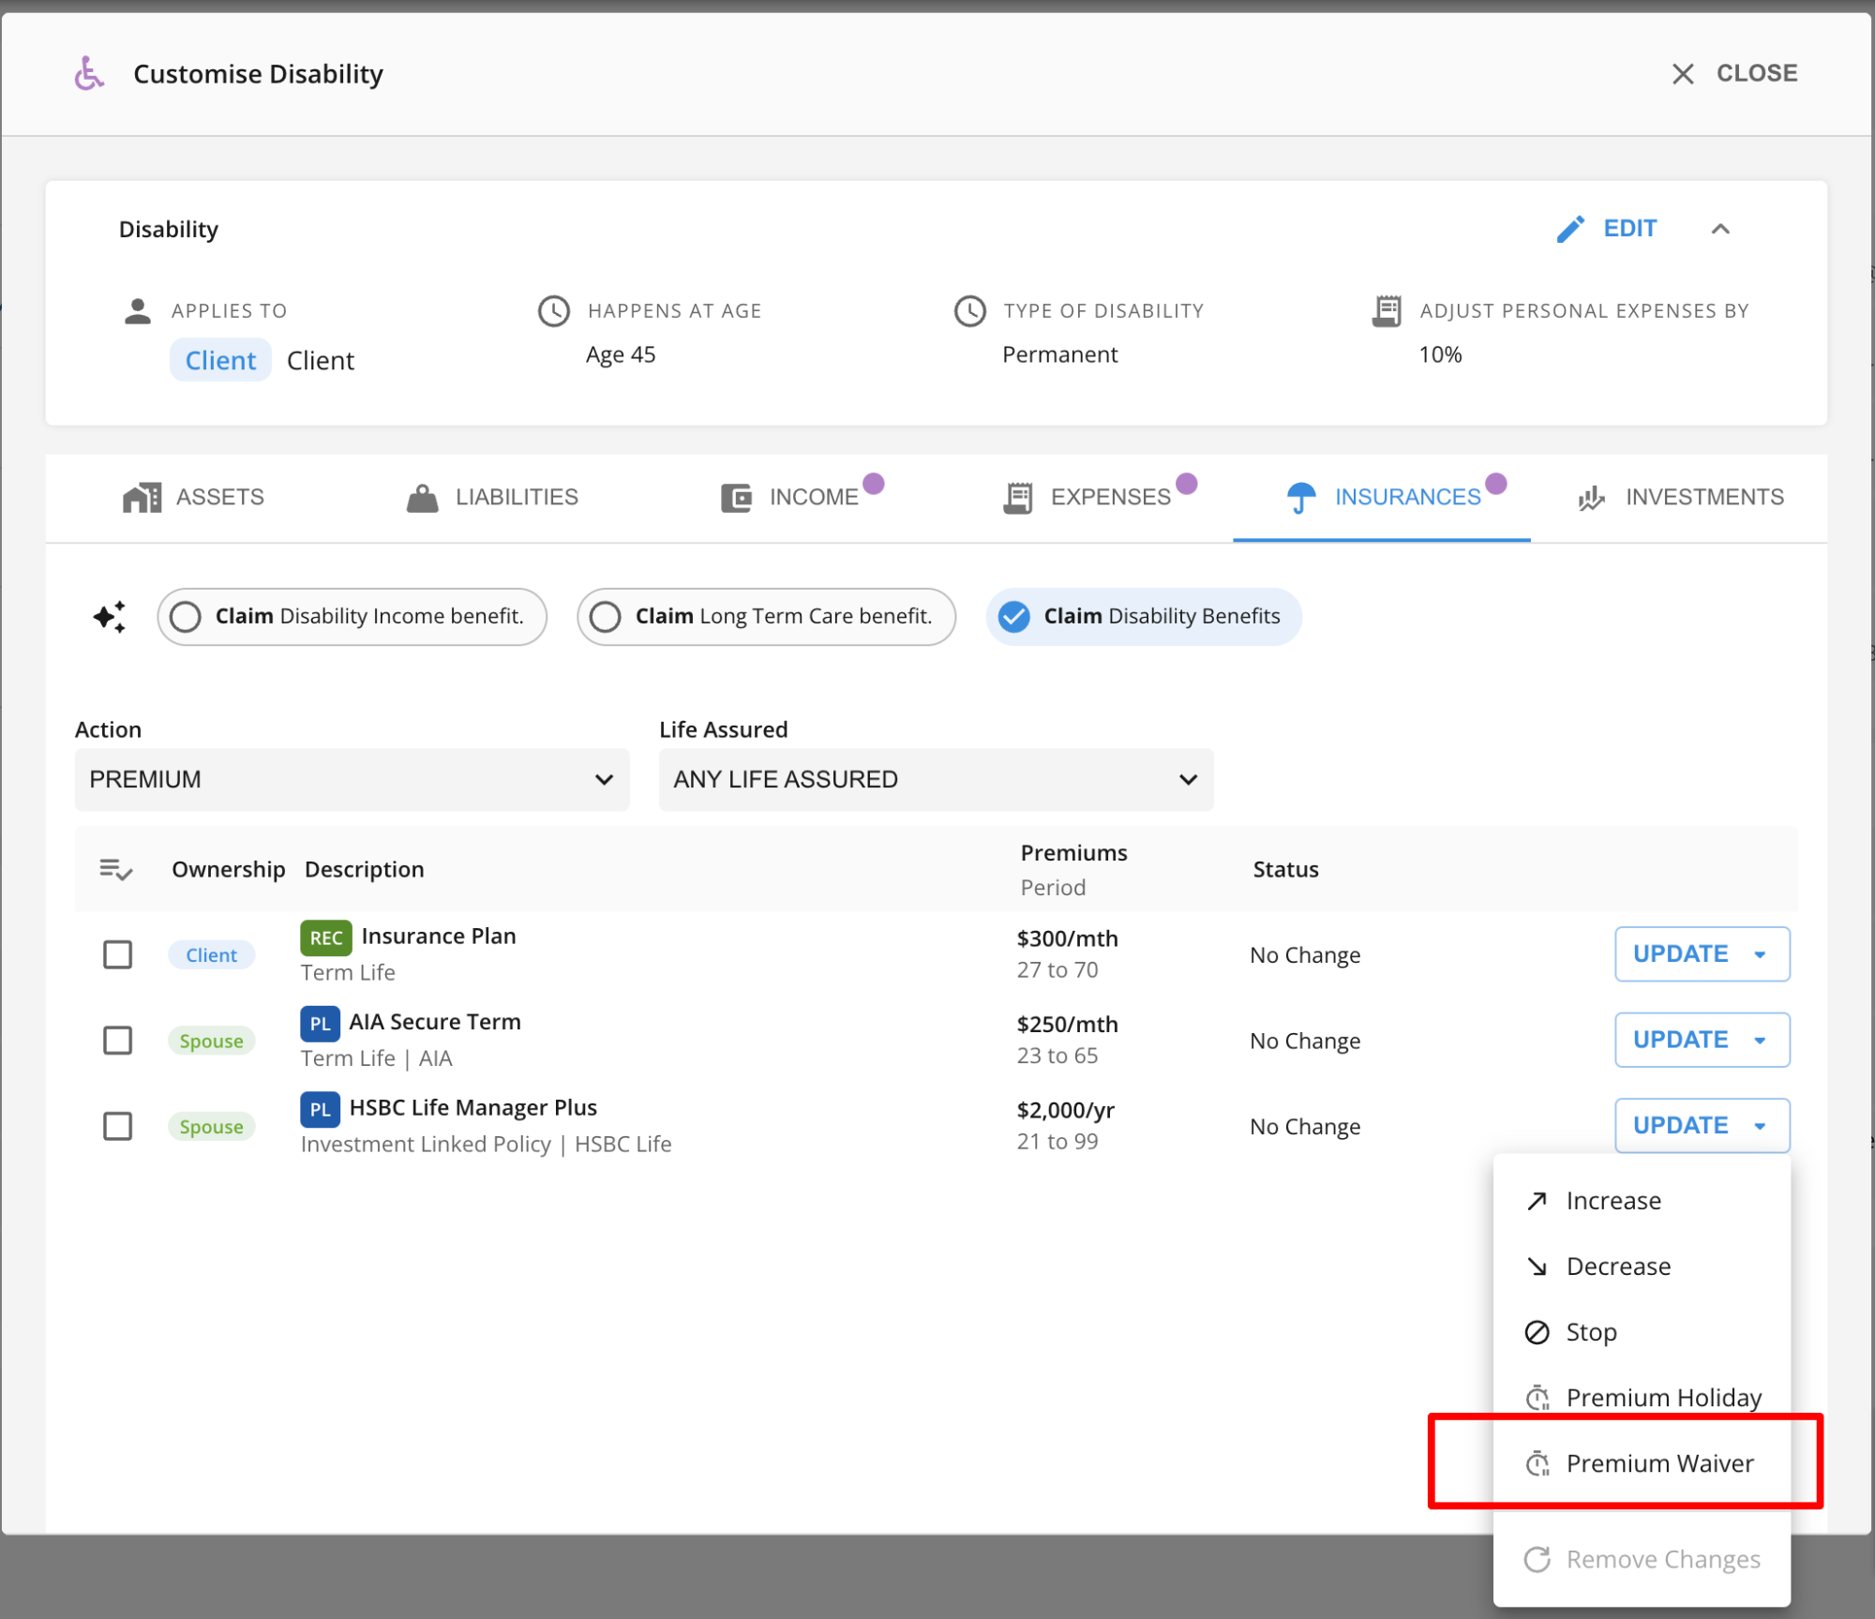
Task: Open UPDATE dropdown for AIA Secure Term
Action: [x=1702, y=1041]
